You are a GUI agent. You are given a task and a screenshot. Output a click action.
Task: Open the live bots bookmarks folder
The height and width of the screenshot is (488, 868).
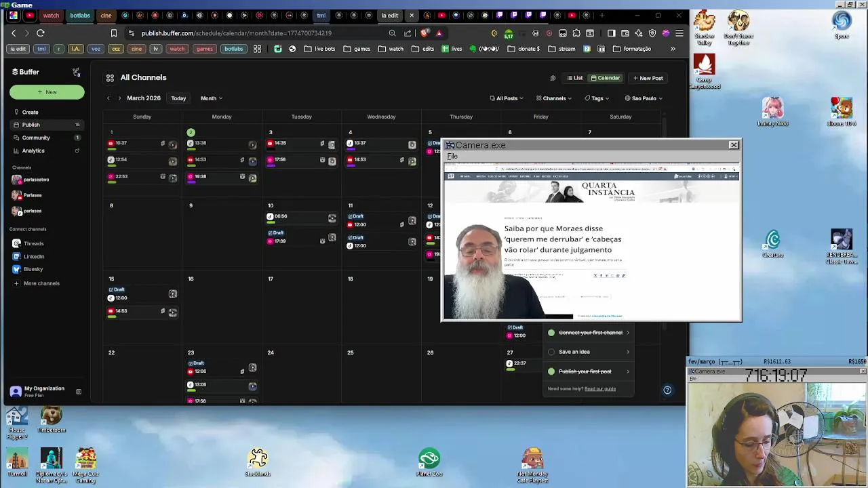click(x=319, y=49)
